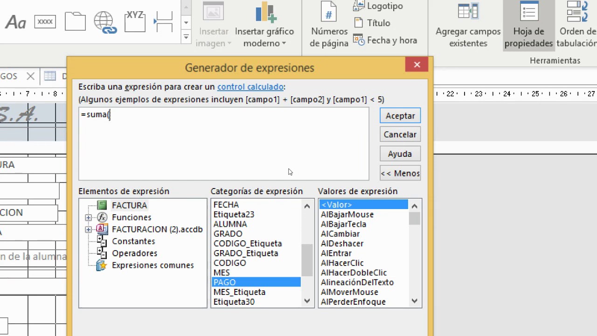
Task: Select the hyperlink globe control tool
Action: [105, 22]
